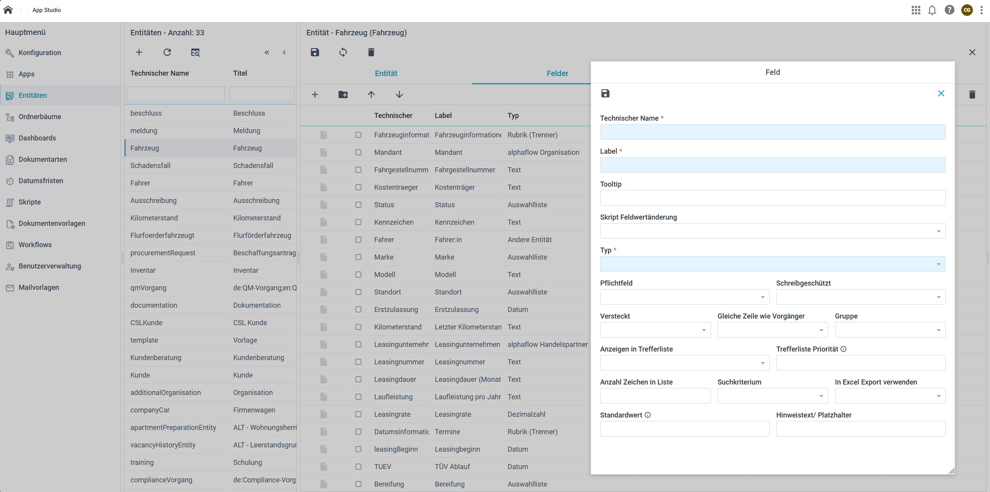Add new field group folder icon

pos(343,95)
